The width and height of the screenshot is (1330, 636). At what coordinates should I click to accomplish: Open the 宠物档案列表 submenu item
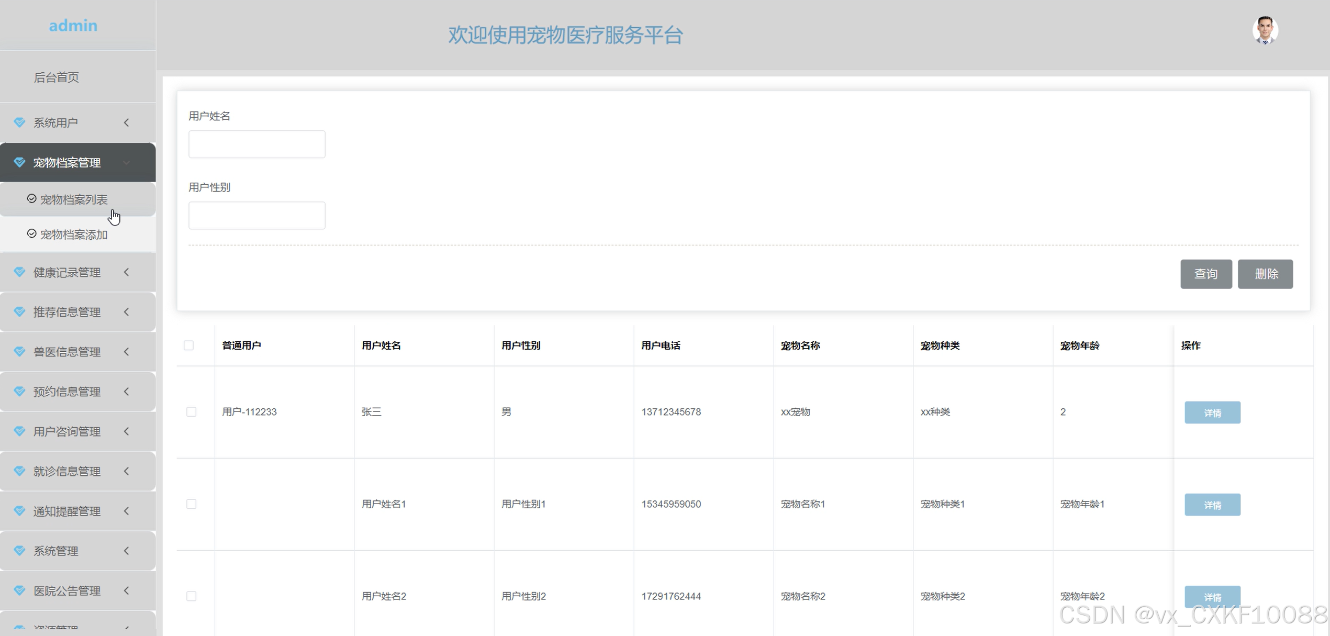74,199
